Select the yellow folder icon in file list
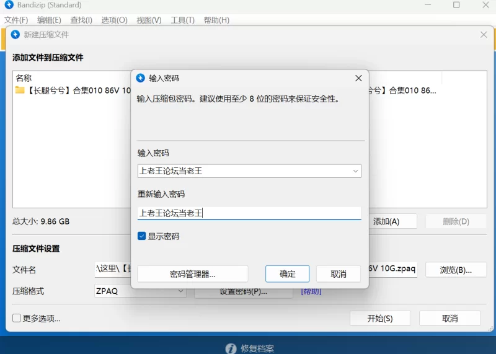Image resolution: width=496 pixels, height=354 pixels. coord(20,91)
